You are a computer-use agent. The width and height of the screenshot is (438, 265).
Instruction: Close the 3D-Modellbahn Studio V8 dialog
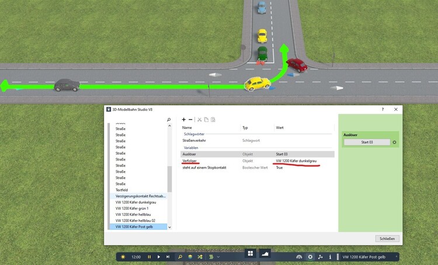396,109
